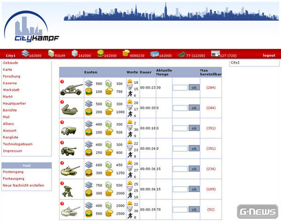
Task: Open Postausgang mailbox
Action: click(14, 179)
